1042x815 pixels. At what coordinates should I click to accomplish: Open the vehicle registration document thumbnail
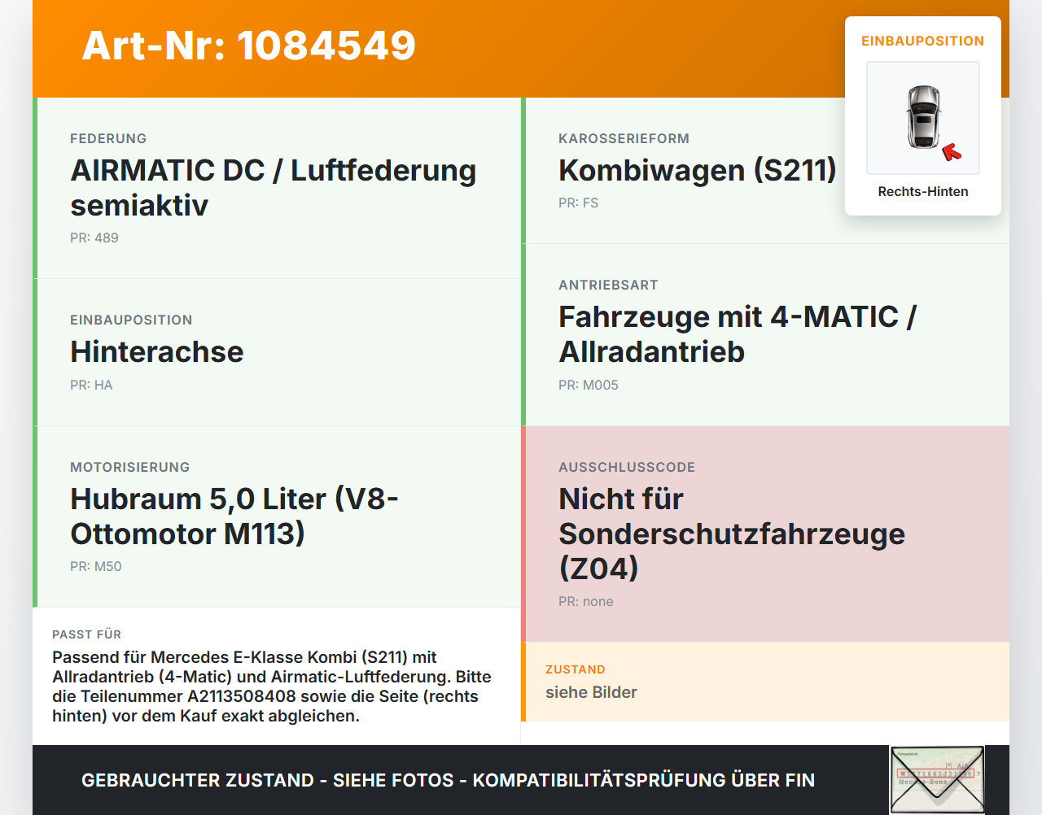point(937,779)
